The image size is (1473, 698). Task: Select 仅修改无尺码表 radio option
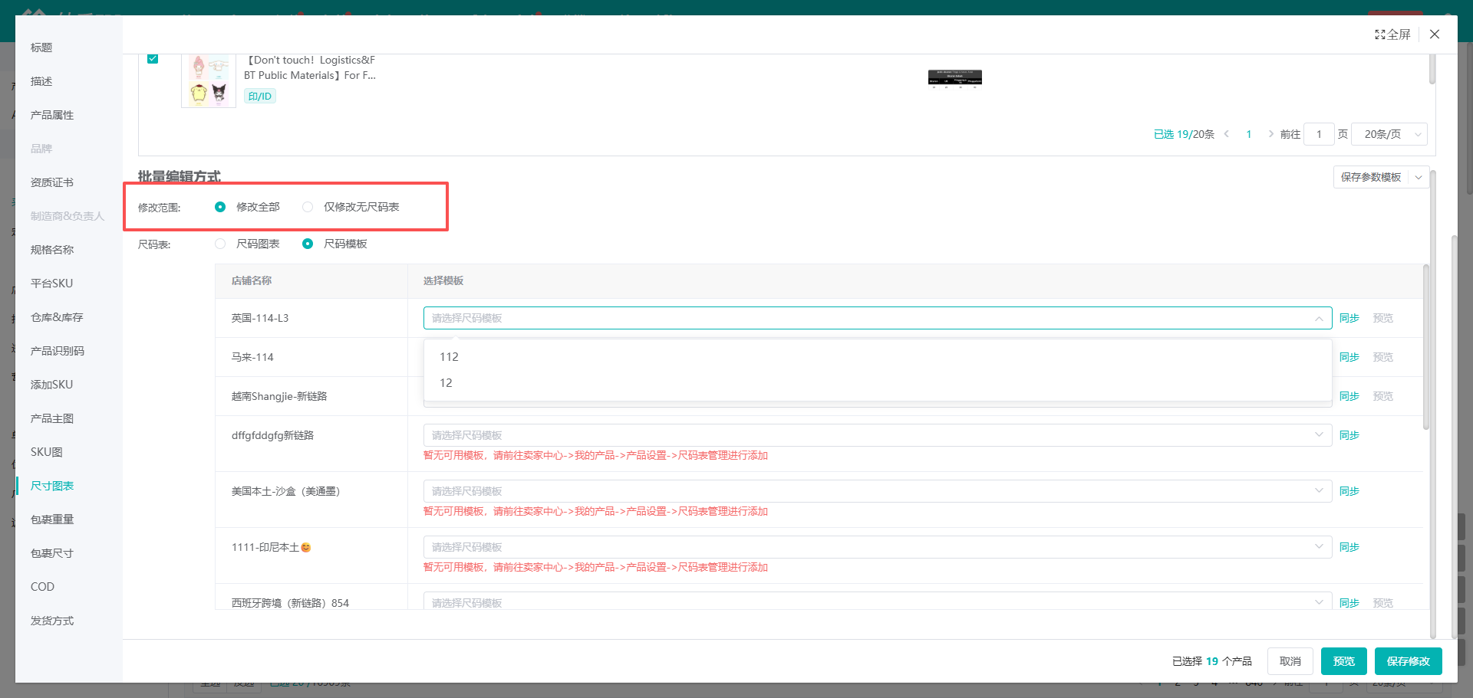308,207
